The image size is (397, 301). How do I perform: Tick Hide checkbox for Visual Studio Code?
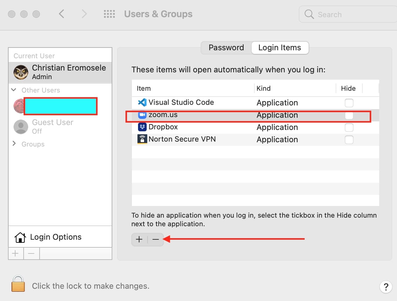click(349, 103)
